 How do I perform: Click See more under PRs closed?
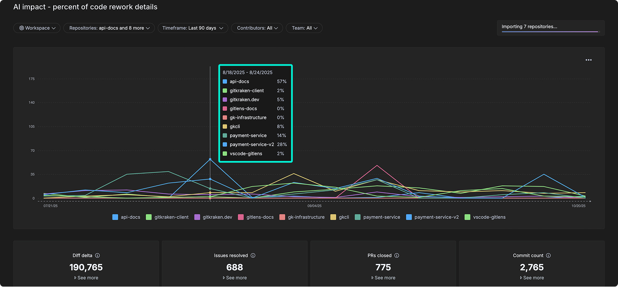383,278
